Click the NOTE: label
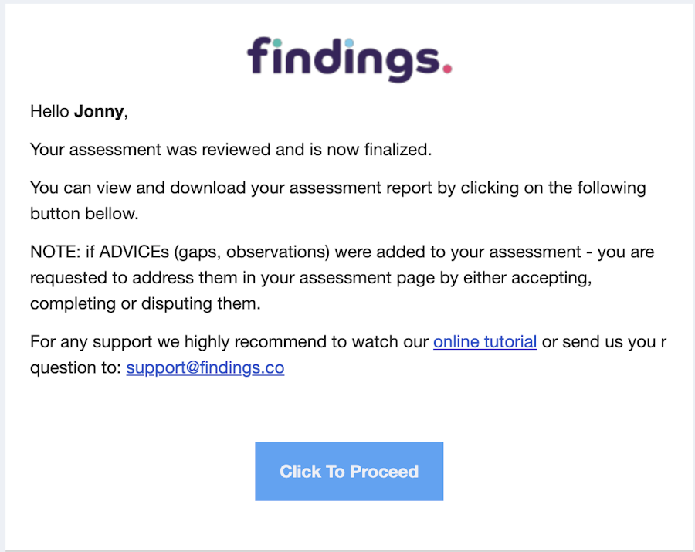Screen dimensions: 695x552 [x=52, y=252]
